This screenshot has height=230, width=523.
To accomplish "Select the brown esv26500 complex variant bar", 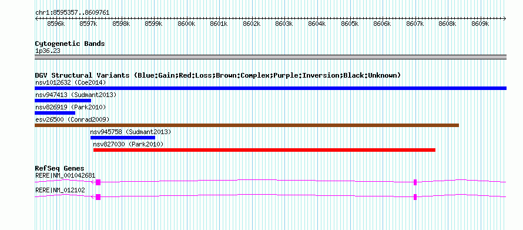I will pos(247,125).
